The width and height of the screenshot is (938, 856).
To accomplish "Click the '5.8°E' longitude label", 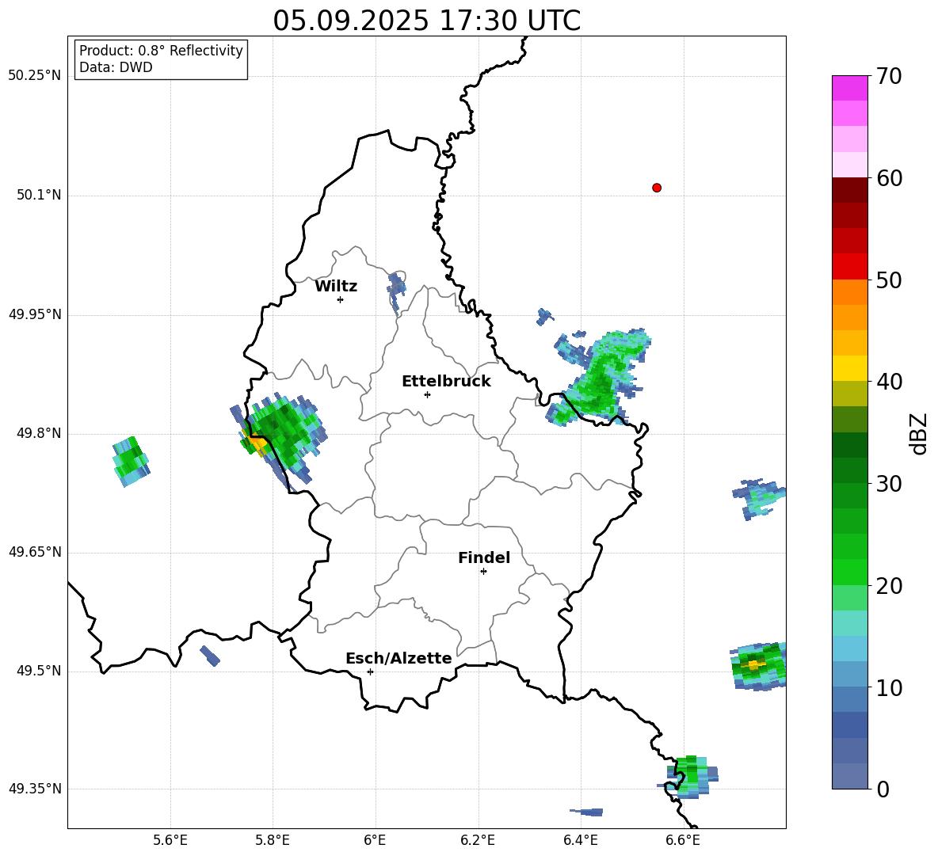I will pyautogui.click(x=273, y=840).
